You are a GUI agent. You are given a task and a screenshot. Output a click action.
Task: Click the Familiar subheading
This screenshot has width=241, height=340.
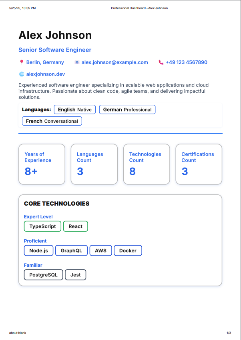point(33,265)
